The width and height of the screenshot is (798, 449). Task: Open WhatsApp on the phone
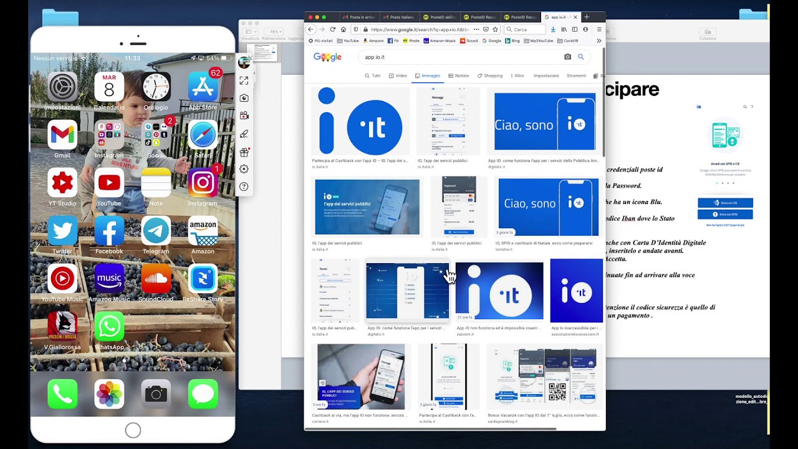[109, 326]
